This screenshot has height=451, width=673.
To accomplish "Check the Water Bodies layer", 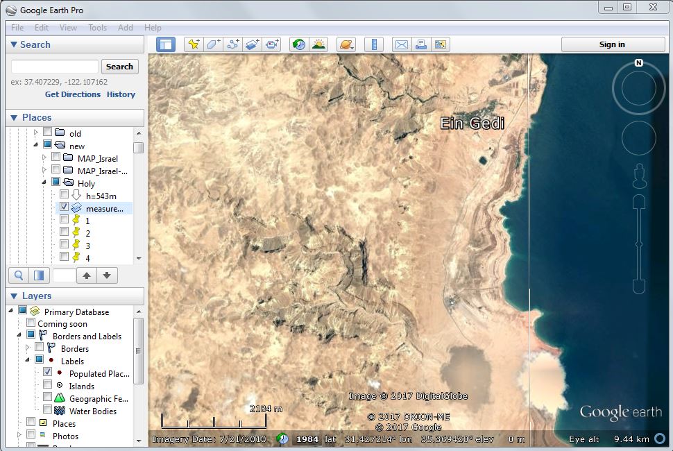I will [x=47, y=411].
